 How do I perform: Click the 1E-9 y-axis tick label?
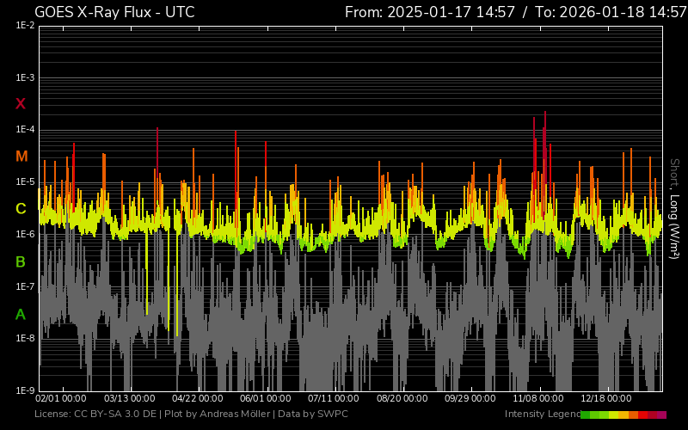(x=25, y=390)
